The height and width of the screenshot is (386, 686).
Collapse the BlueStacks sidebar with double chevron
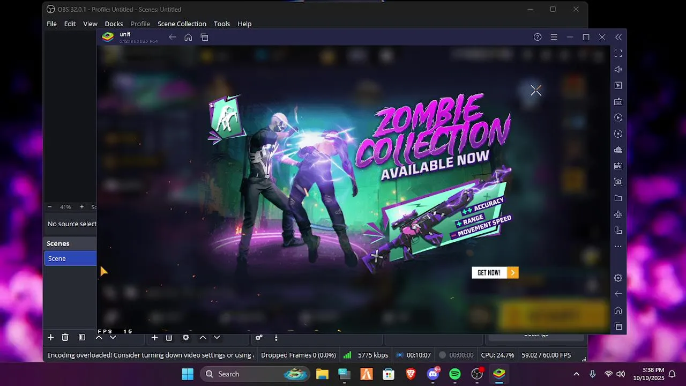pos(618,37)
